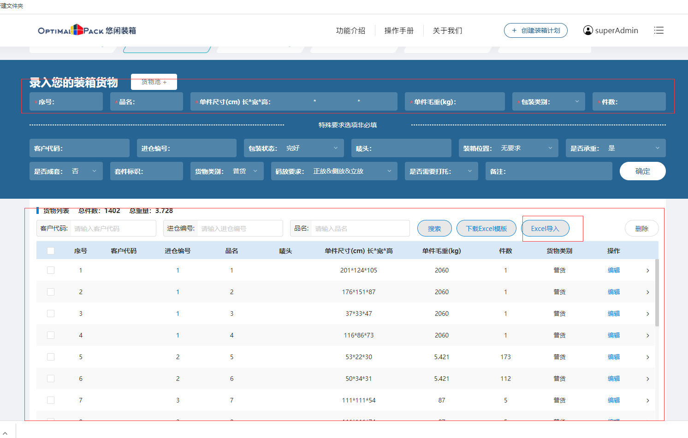Click 编辑 link in row 3
This screenshot has width=688, height=438.
point(614,314)
